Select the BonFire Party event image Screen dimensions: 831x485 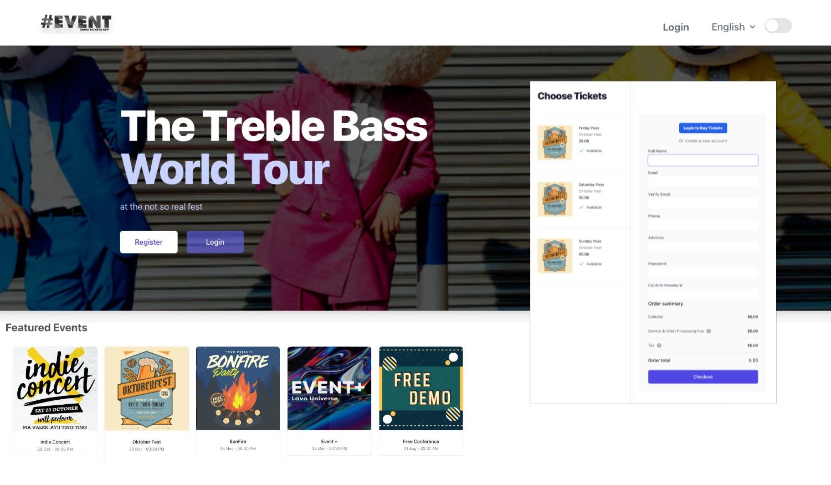tap(238, 389)
